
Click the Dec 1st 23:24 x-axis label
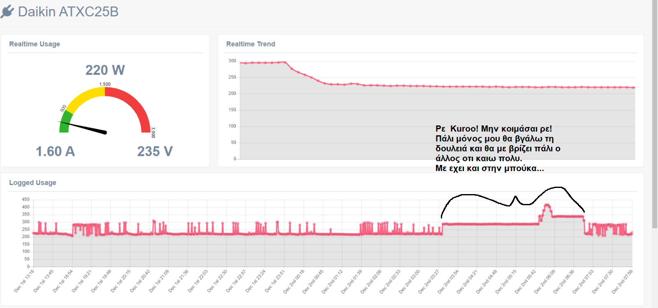256,281
